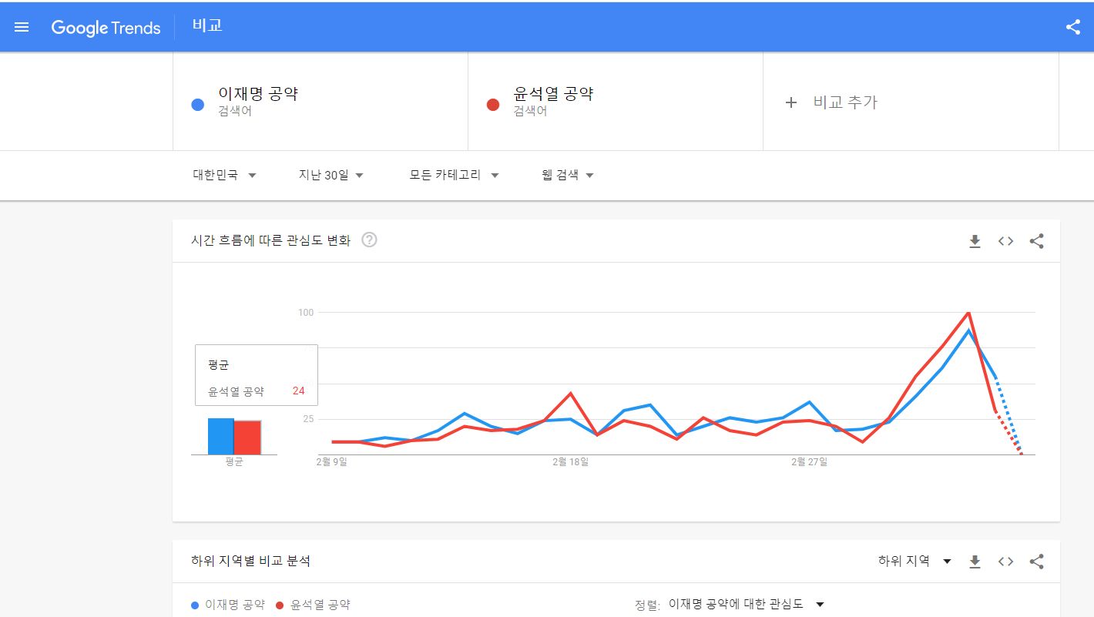Click the Google Trends logo
This screenshot has height=617, width=1094.
tap(106, 28)
